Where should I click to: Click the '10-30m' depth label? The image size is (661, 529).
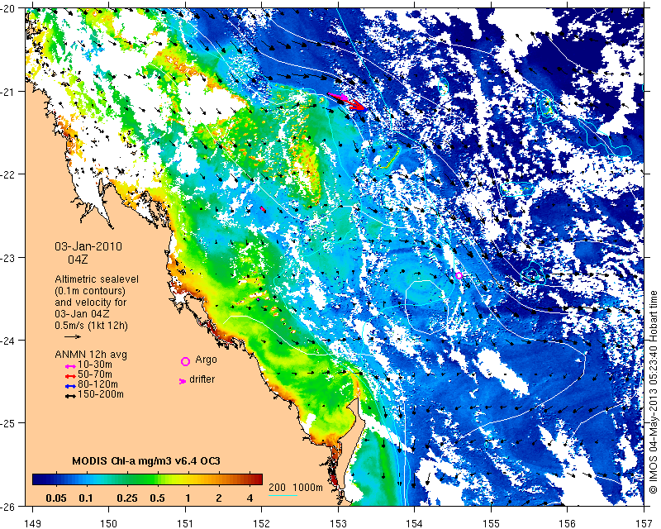point(95,365)
